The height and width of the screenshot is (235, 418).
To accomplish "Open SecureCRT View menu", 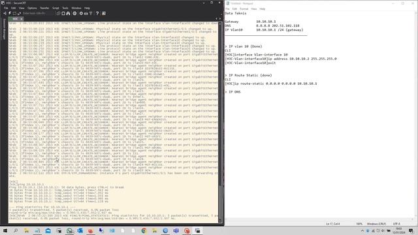I will [22, 8].
